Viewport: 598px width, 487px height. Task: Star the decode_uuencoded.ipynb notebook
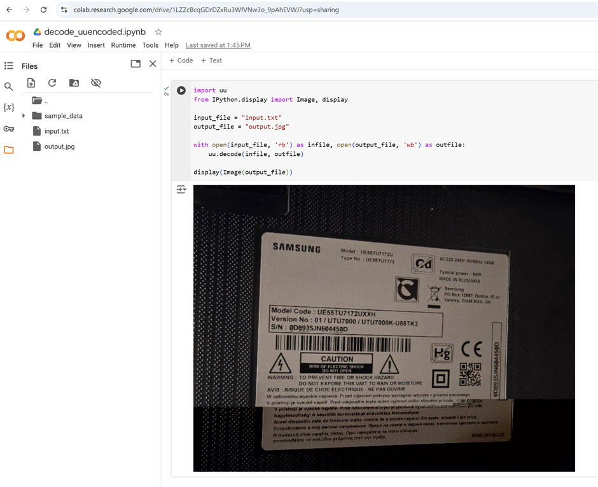click(x=158, y=32)
